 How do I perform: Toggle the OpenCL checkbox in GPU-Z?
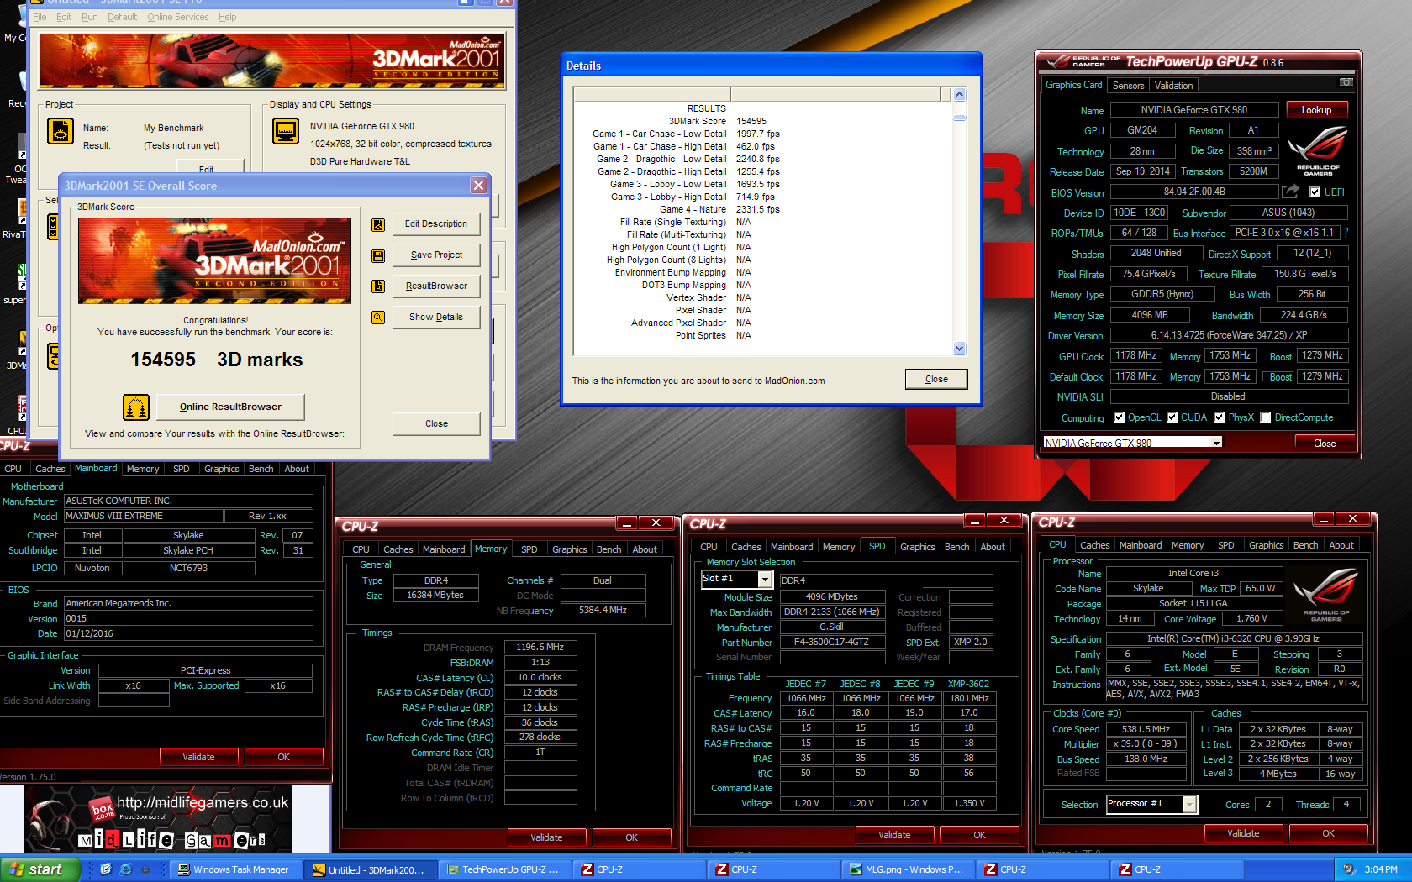pos(1119,417)
